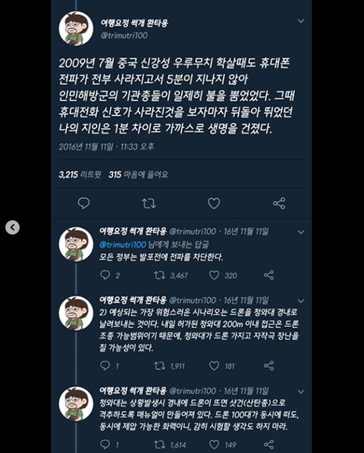Open main tweet author's profile avatar

[x=76, y=29]
